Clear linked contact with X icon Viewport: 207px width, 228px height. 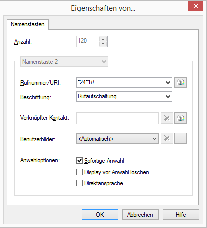(167, 118)
